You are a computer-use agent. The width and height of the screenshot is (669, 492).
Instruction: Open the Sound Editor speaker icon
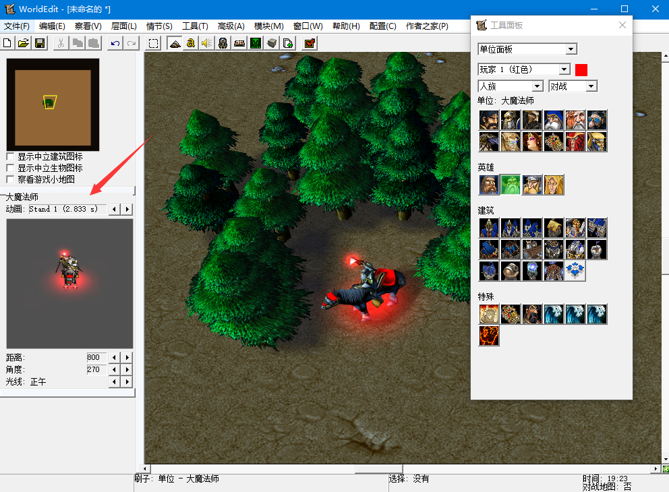pyautogui.click(x=206, y=43)
